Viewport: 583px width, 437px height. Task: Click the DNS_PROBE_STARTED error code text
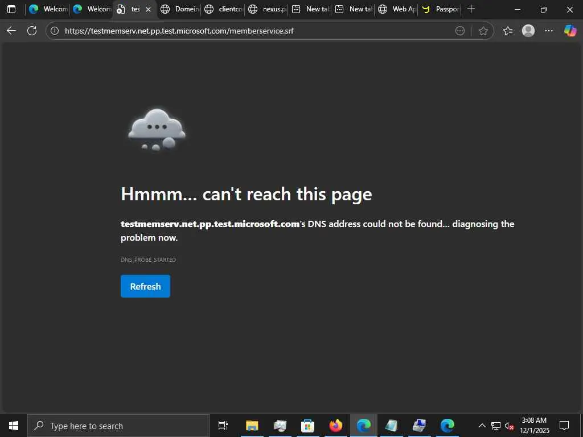pos(149,259)
